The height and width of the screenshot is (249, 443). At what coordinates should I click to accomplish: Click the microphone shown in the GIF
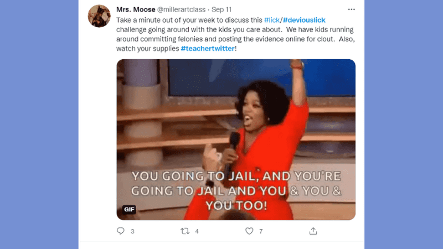click(232, 149)
